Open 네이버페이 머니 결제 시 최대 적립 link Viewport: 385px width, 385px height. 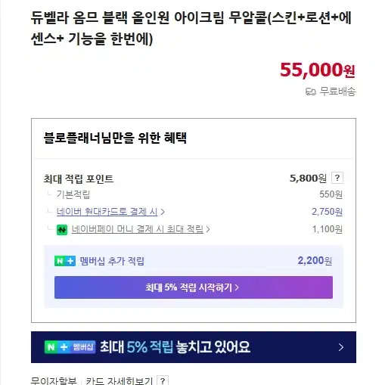[x=138, y=229]
